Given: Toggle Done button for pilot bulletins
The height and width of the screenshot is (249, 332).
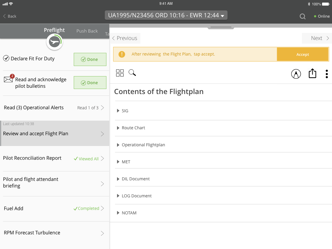Looking at the screenshot, I should (90, 83).
